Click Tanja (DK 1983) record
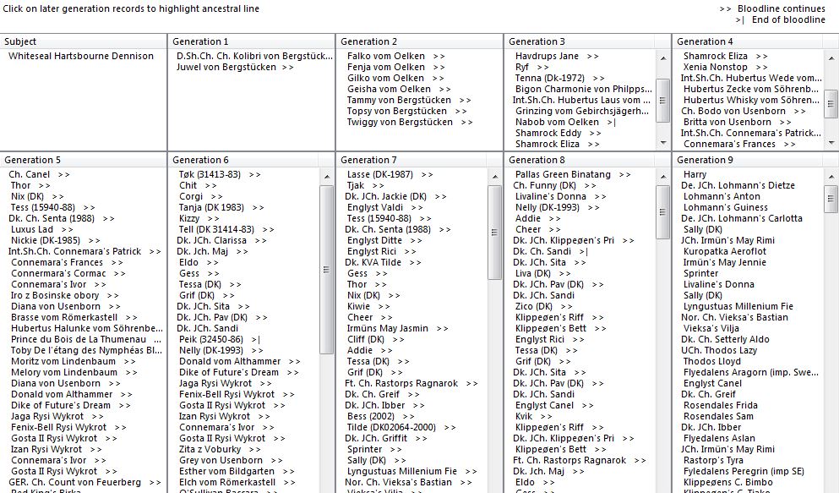This screenshot has width=839, height=493. pos(221,208)
